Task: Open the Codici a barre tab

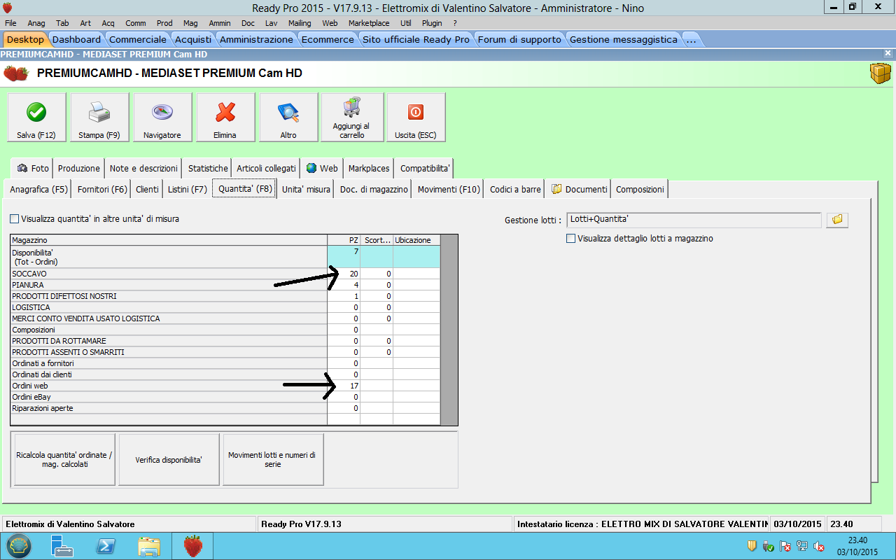Action: (x=515, y=190)
